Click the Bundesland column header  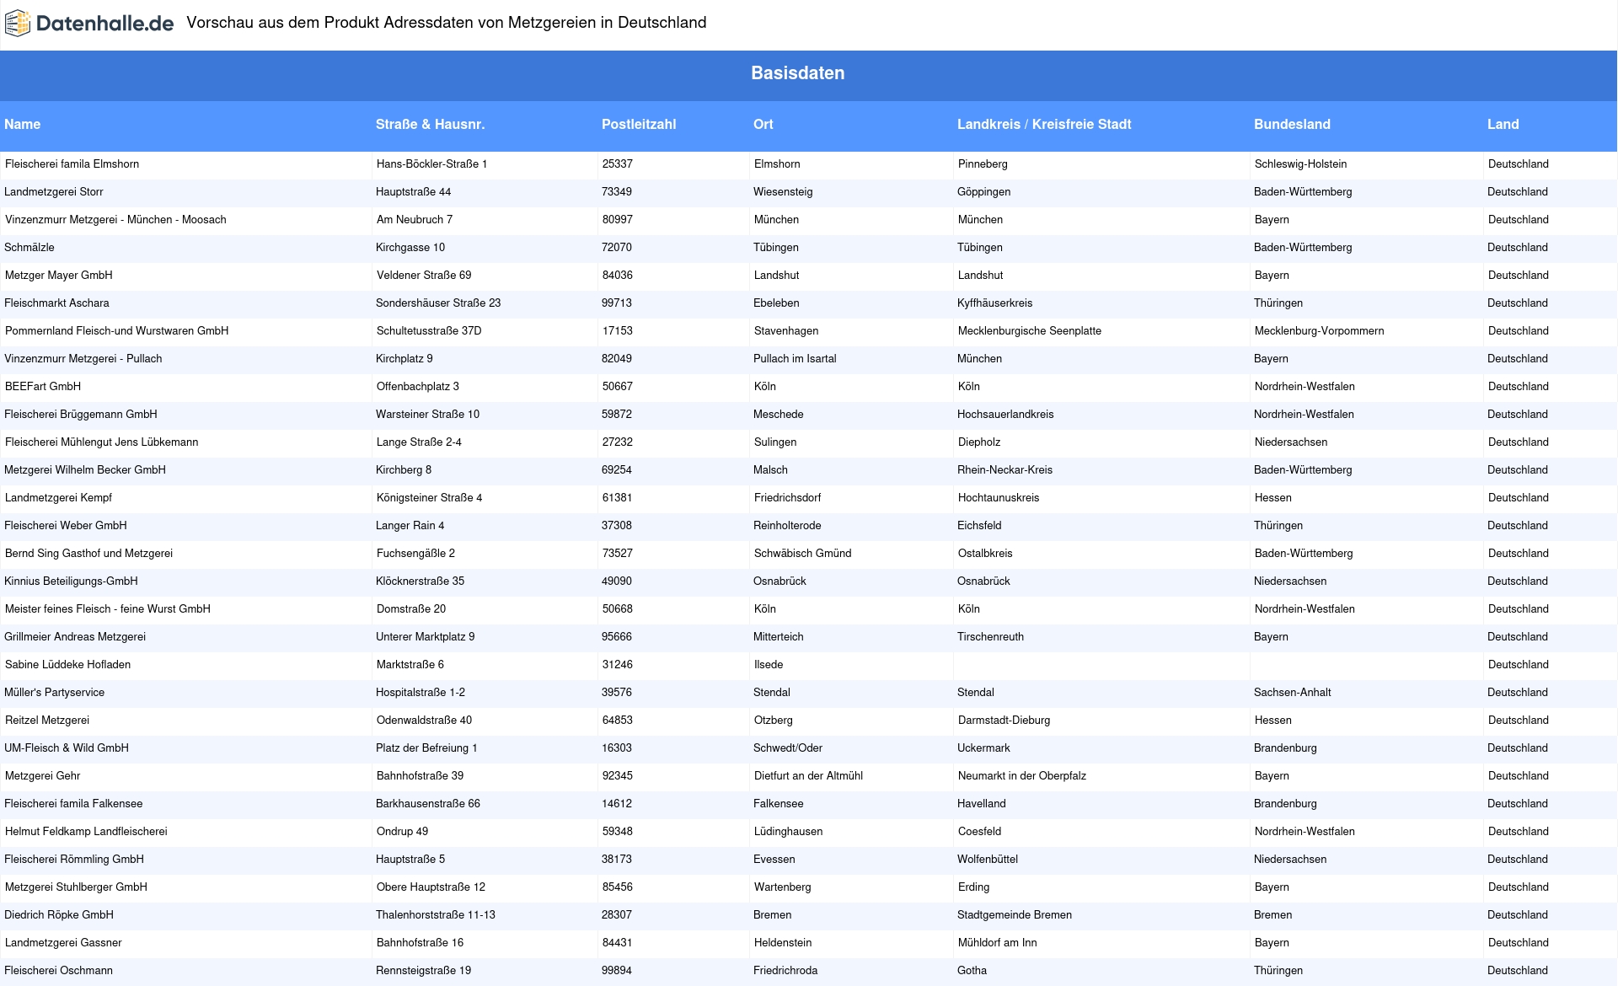[1292, 124]
